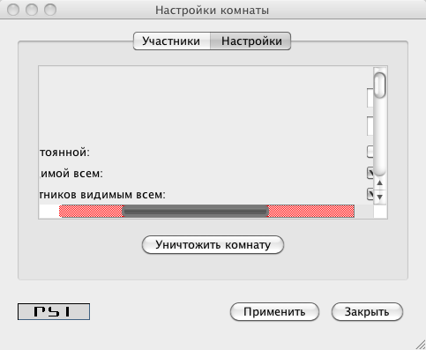The image size is (426, 350).
Task: Click the PSI logo icon
Action: click(54, 311)
